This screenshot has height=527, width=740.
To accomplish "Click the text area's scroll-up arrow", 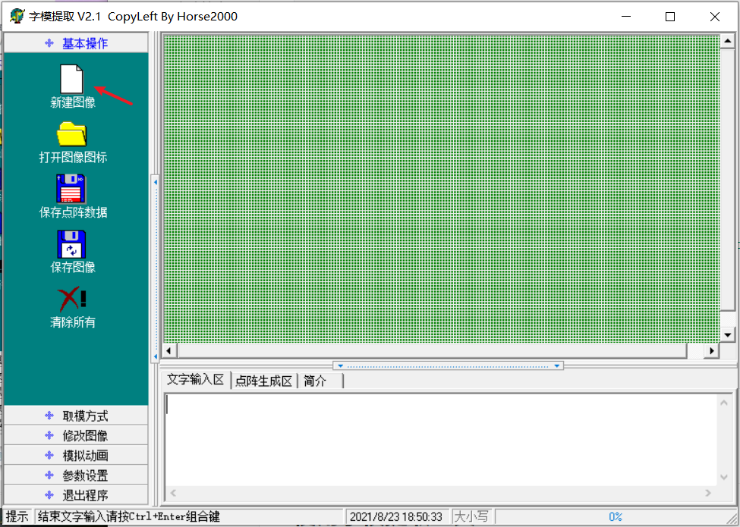I will coord(724,402).
